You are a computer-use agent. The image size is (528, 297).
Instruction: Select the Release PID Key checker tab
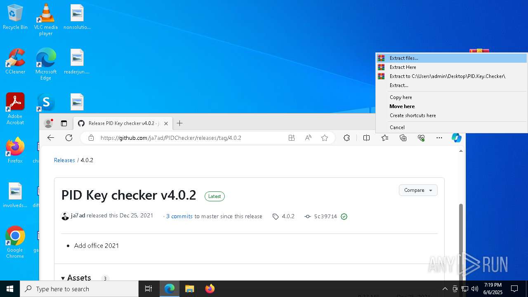click(x=123, y=123)
